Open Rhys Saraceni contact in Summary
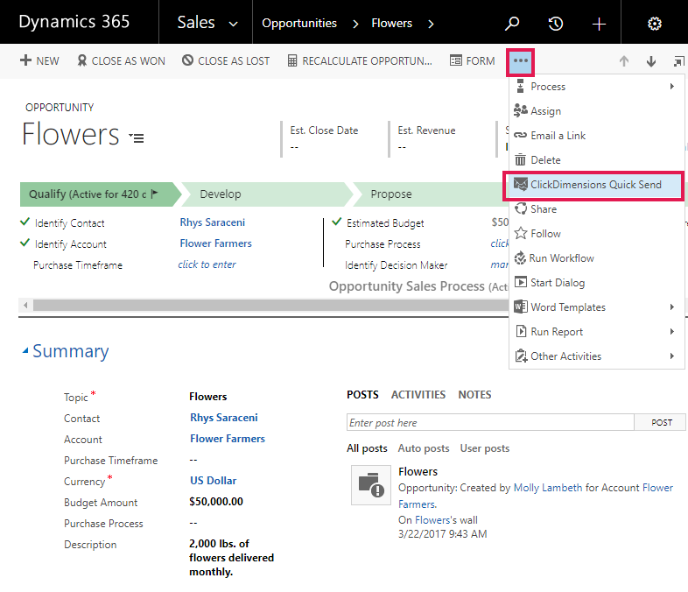The height and width of the screenshot is (592, 688). tap(224, 418)
